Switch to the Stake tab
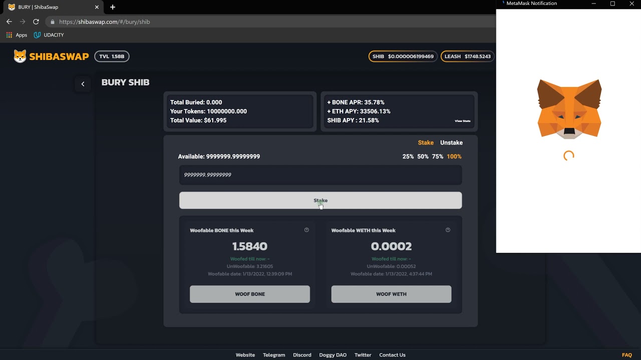 426,142
